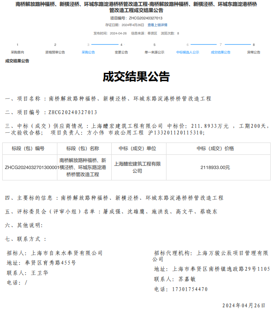This screenshot has height=311, width=272.
Task: Click the ZHCG2024032701300001 package number cell
Action: click(31, 168)
